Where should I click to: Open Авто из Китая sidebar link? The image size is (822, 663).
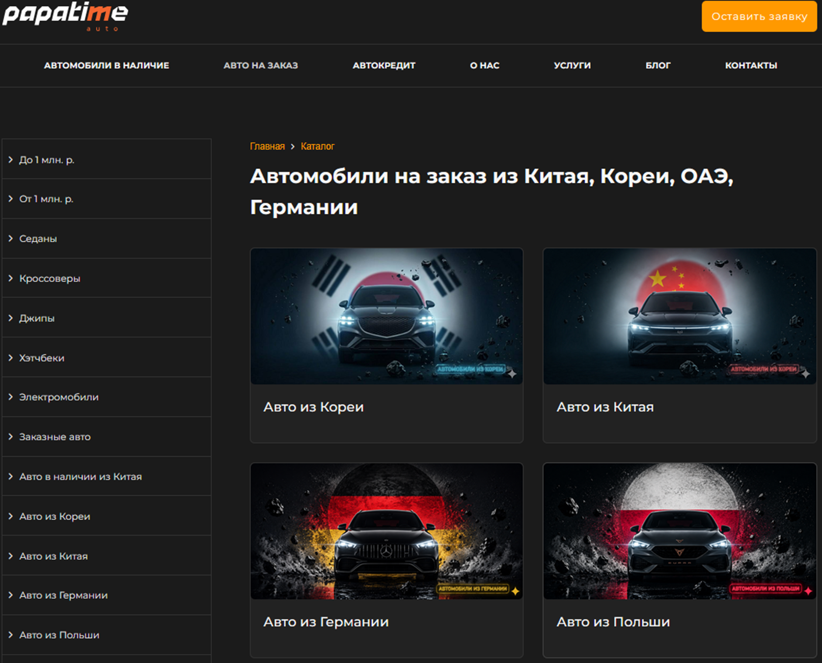(53, 556)
